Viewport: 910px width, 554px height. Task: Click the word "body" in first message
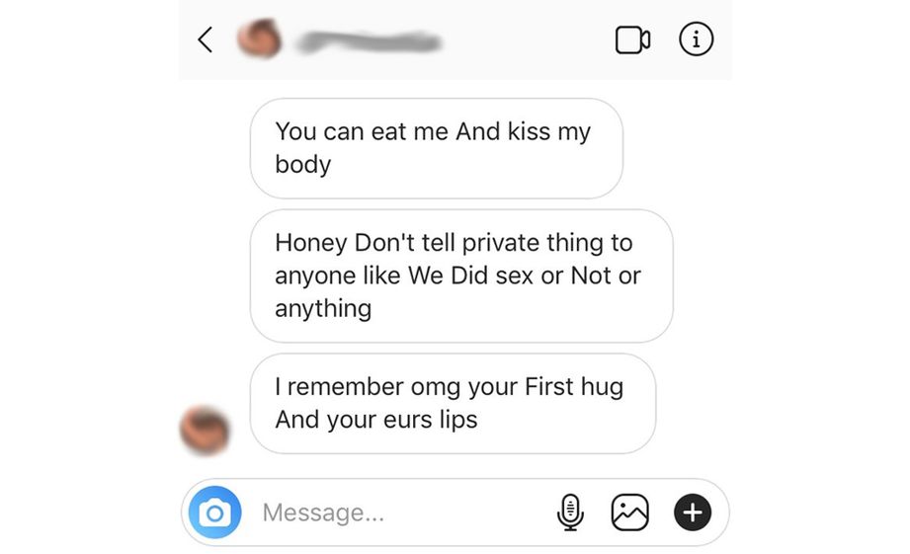click(x=303, y=165)
